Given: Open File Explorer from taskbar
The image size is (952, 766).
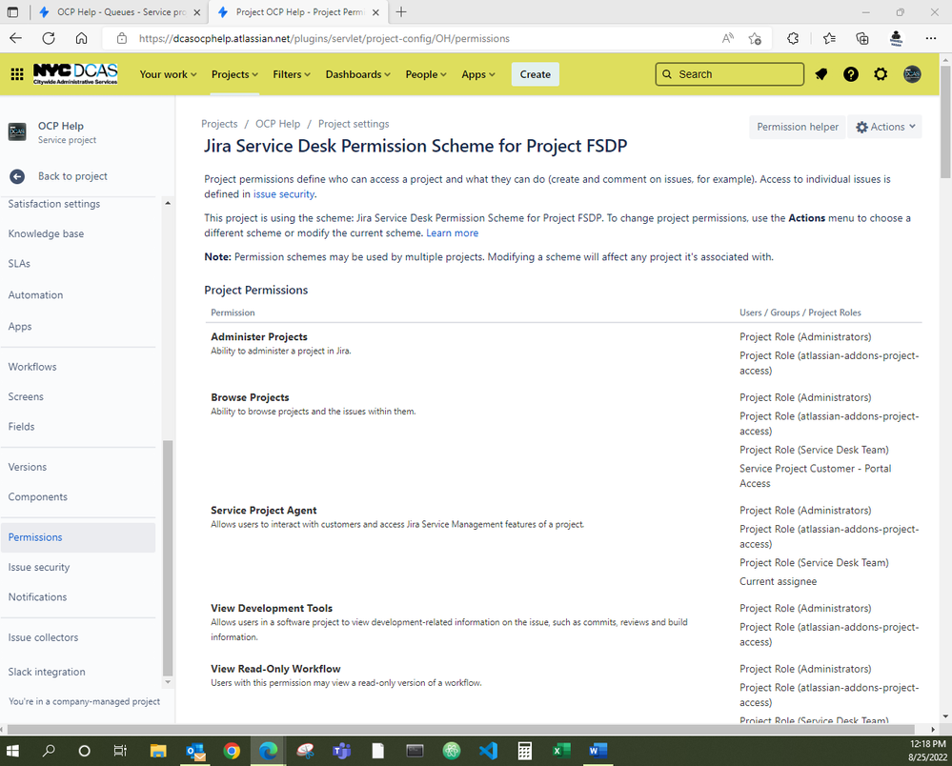Looking at the screenshot, I should (158, 751).
